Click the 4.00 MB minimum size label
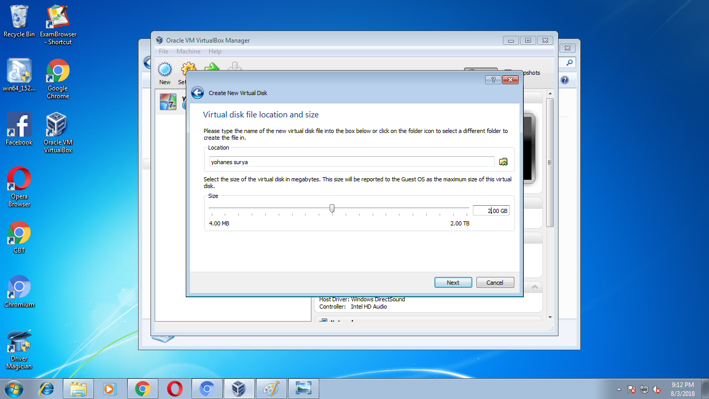709x399 pixels. pos(219,223)
